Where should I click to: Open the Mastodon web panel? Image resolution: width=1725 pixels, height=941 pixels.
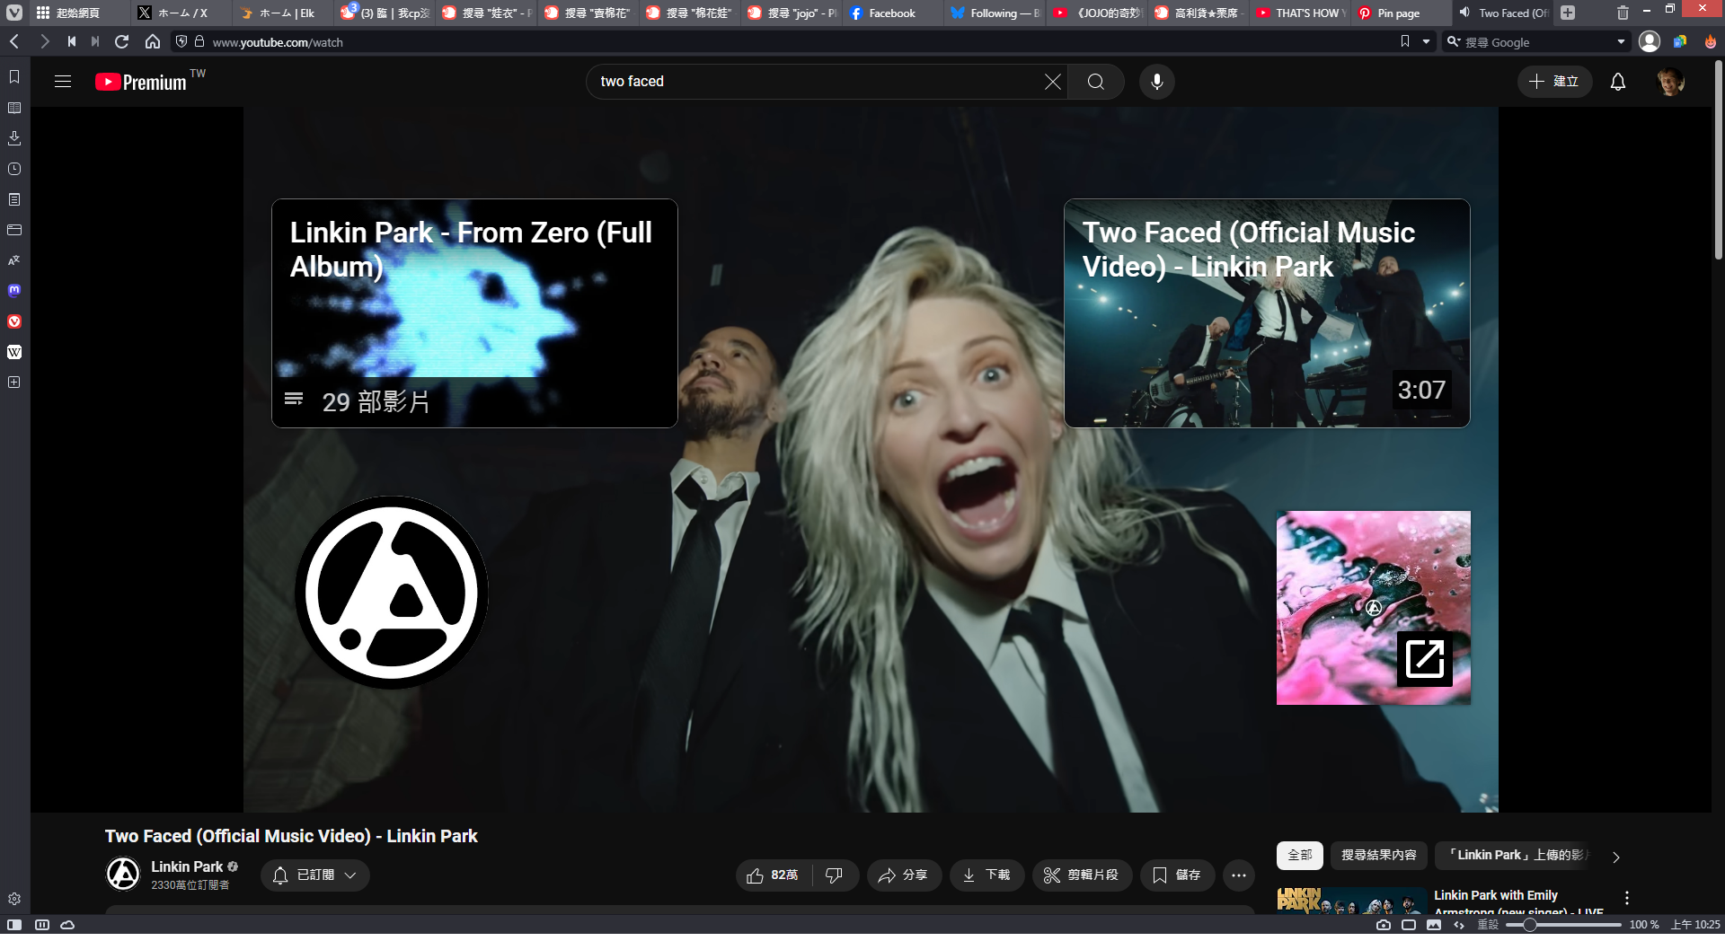click(14, 291)
